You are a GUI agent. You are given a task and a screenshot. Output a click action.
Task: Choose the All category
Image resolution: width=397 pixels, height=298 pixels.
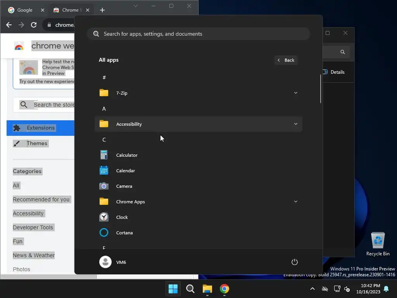16,185
